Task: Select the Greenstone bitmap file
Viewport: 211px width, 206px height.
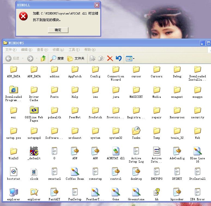Action: pos(136,194)
